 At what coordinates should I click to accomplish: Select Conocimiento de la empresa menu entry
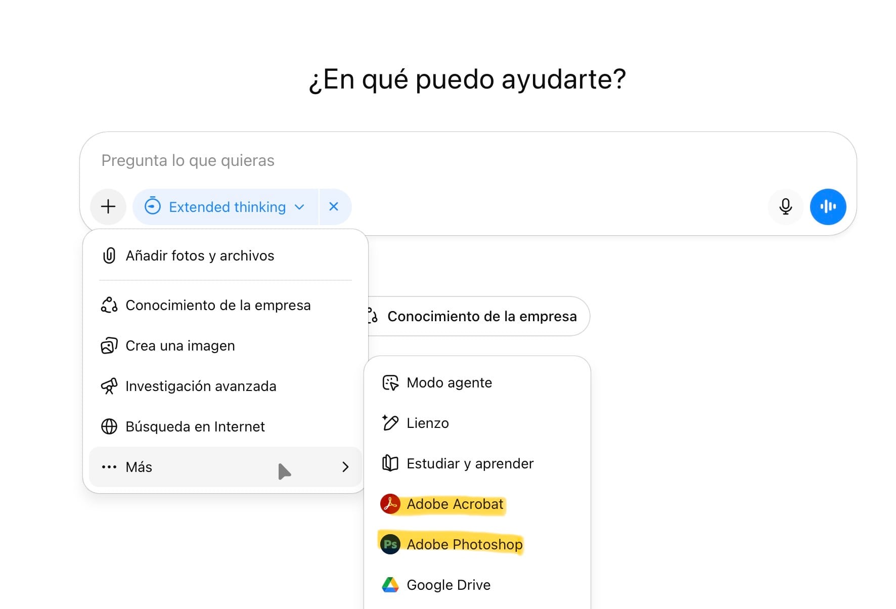(x=217, y=306)
